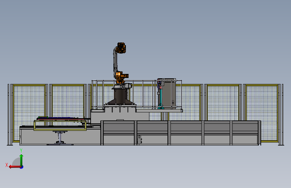Select the dark conical robot pedestal

coord(120,96)
